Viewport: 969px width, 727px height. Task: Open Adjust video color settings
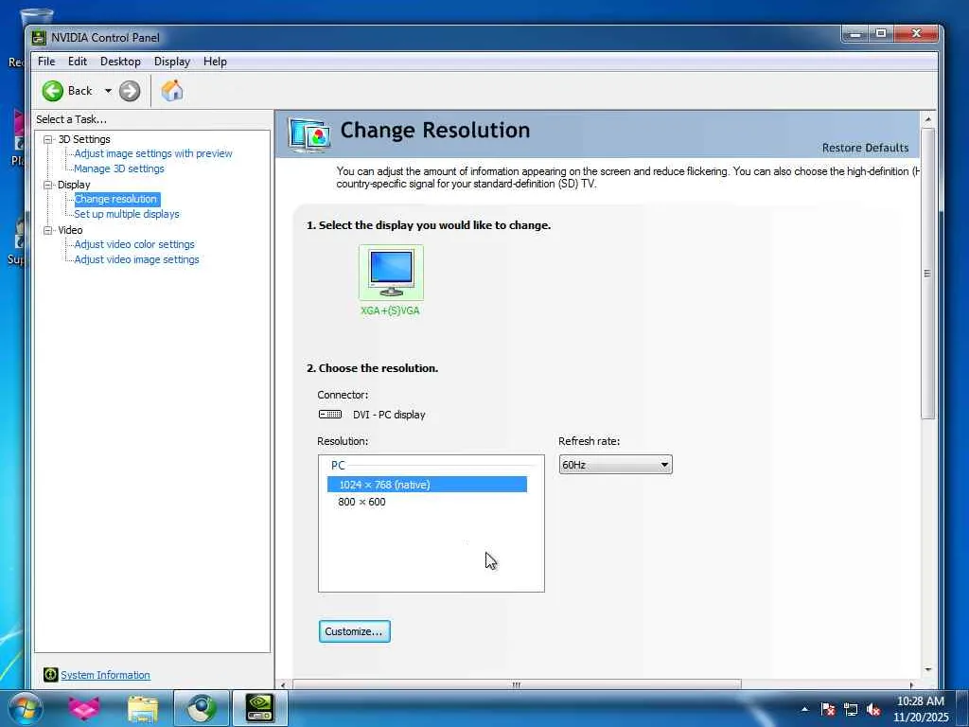click(x=134, y=244)
